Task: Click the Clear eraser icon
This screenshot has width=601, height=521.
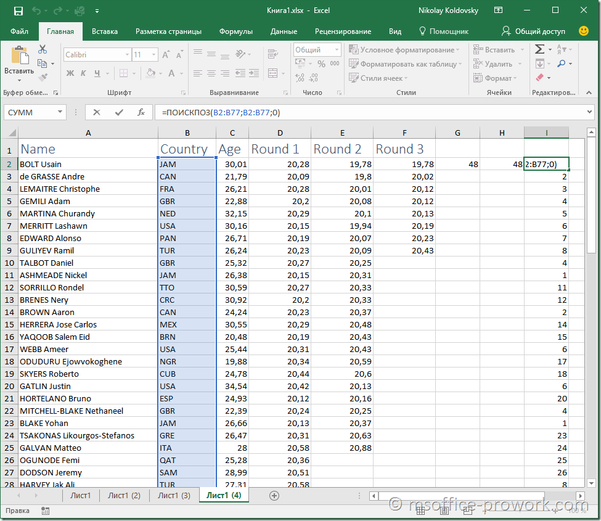Action: click(540, 78)
